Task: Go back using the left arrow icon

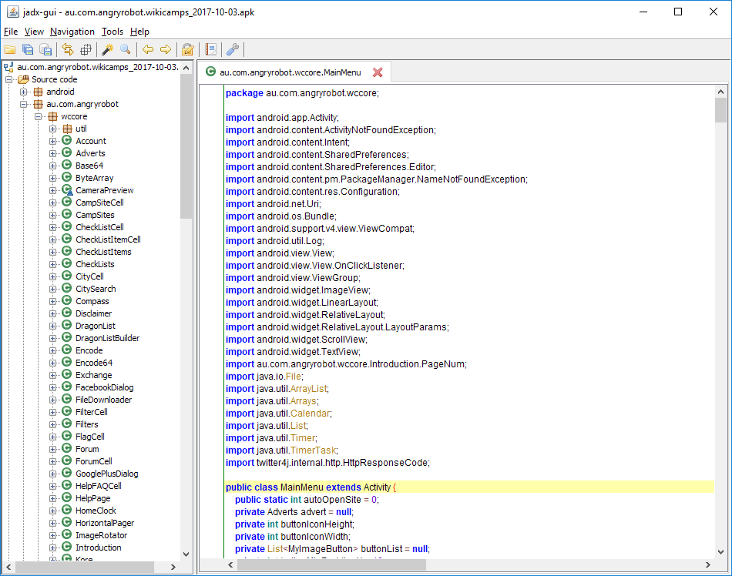Action: [x=148, y=49]
